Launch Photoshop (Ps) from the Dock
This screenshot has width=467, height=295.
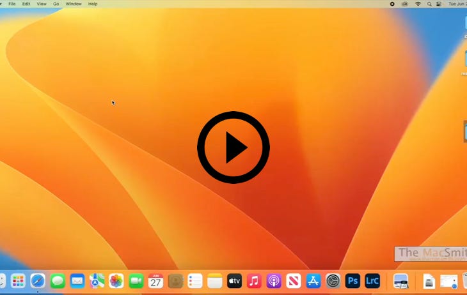tap(352, 281)
